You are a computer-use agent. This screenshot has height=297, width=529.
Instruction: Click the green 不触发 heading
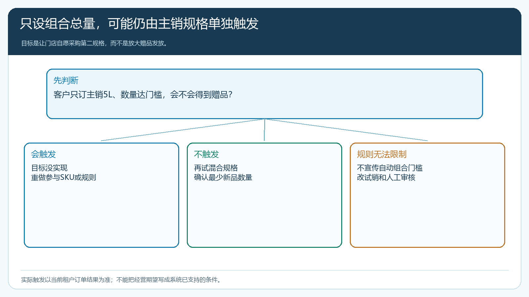206,154
